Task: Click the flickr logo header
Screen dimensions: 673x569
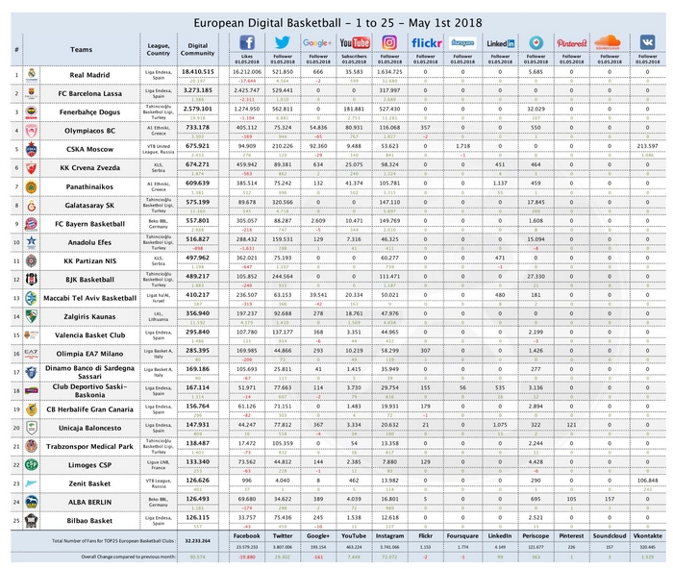Action: 426,43
